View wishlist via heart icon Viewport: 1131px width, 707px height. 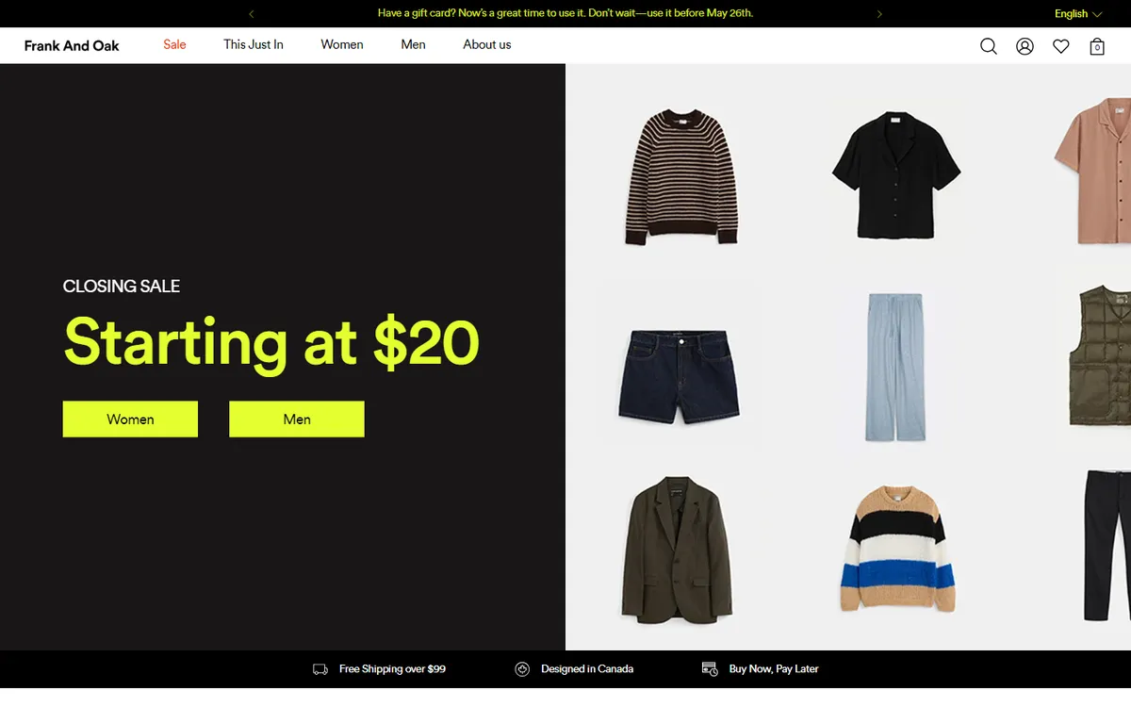pos(1061,46)
